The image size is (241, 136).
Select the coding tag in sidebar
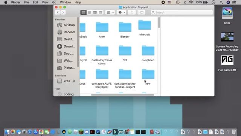pyautogui.click(x=66, y=94)
